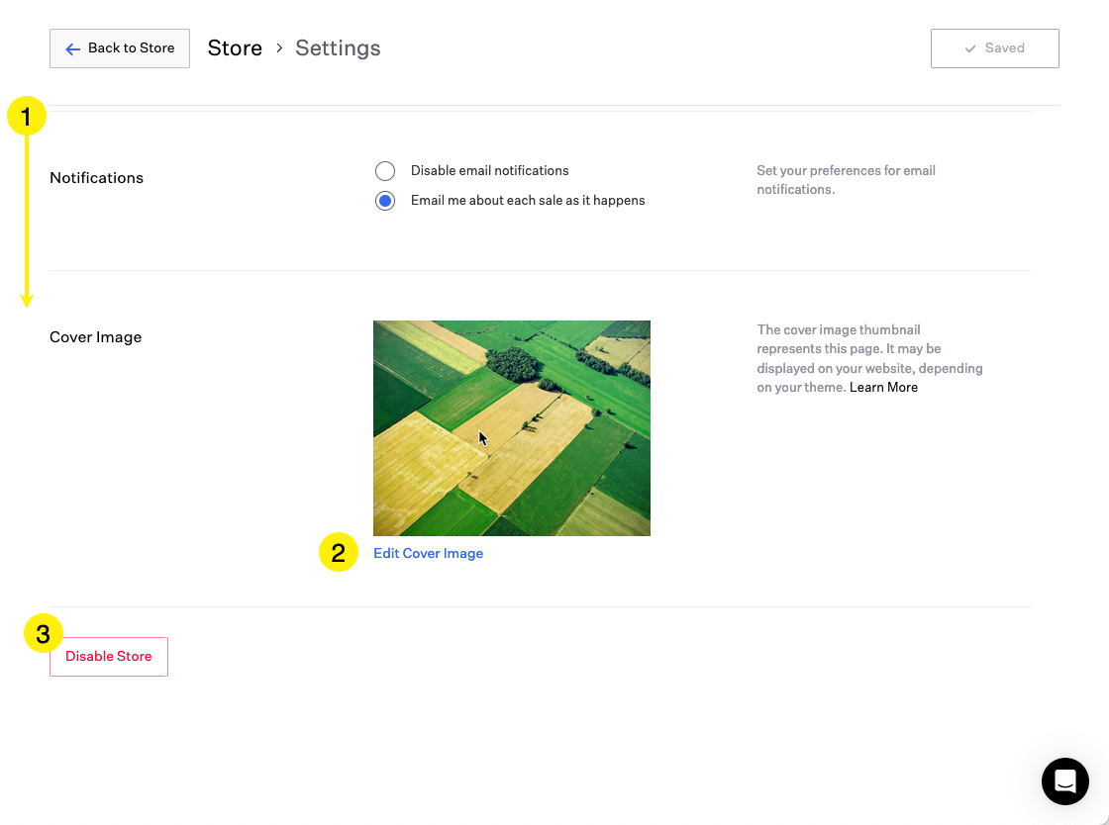This screenshot has width=1109, height=825.
Task: Click the checkmark icon in the Saved button
Action: [x=970, y=48]
